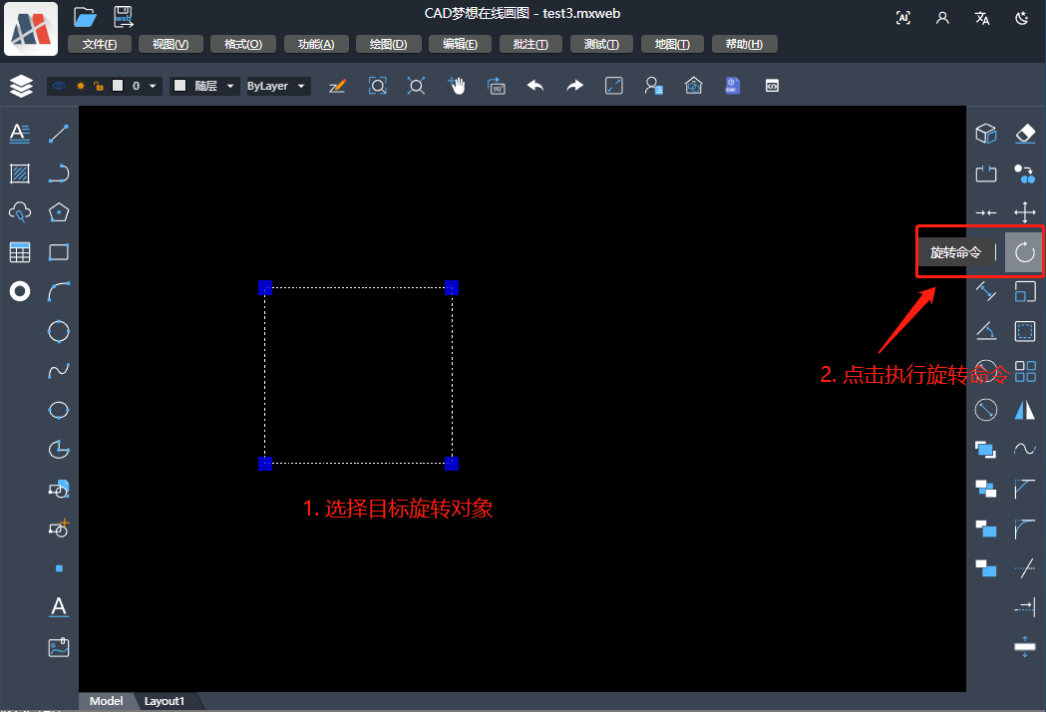
Task: Select the Line drawing tool
Action: [59, 134]
